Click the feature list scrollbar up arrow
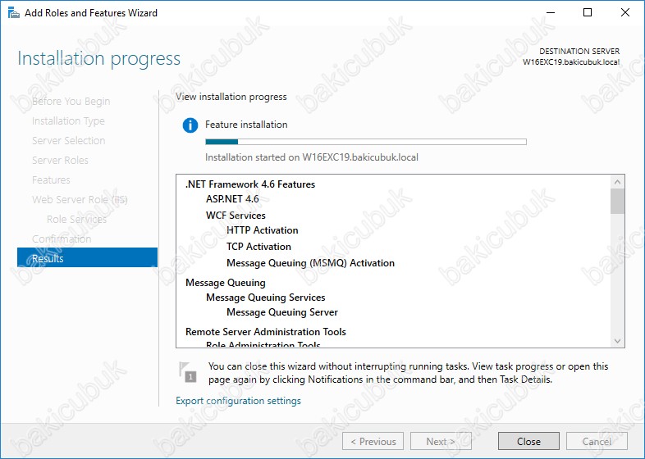This screenshot has height=459, width=645. pyautogui.click(x=617, y=182)
